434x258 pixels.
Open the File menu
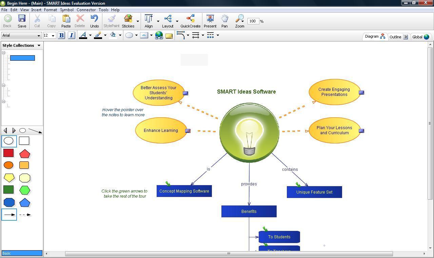tap(4, 10)
